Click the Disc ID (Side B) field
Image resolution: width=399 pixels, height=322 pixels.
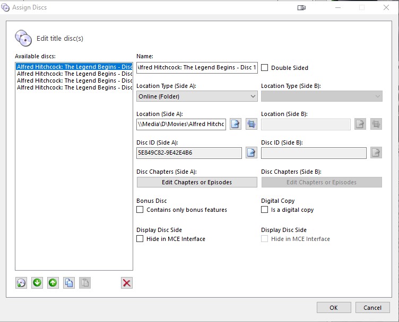tap(314, 153)
